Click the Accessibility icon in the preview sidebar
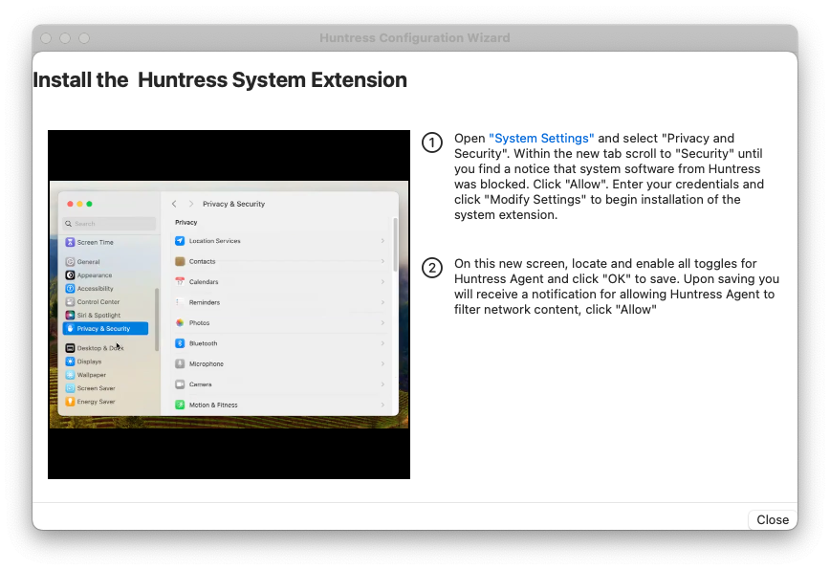This screenshot has width=830, height=570. point(70,289)
